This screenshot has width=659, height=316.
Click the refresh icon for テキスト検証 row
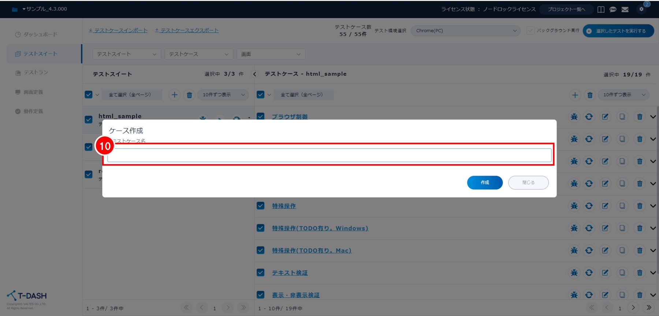click(x=589, y=273)
